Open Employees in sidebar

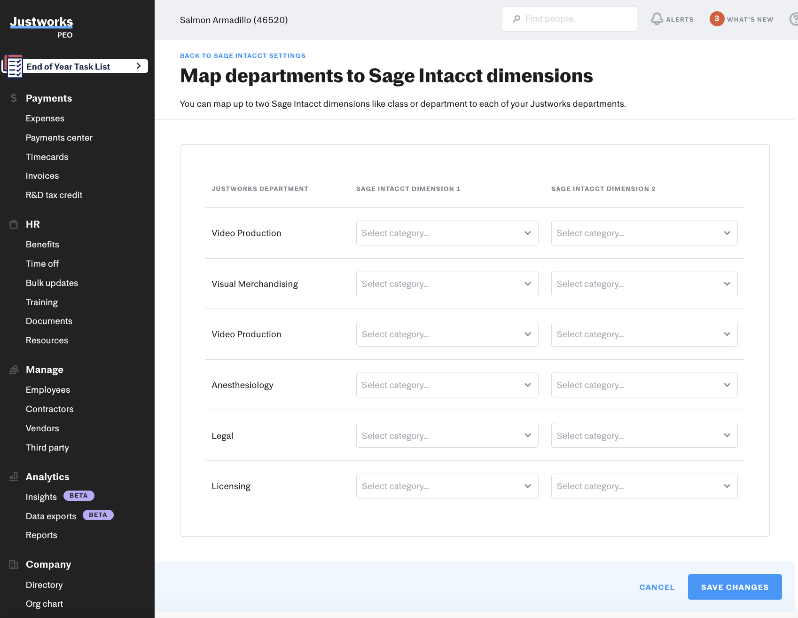(x=48, y=390)
